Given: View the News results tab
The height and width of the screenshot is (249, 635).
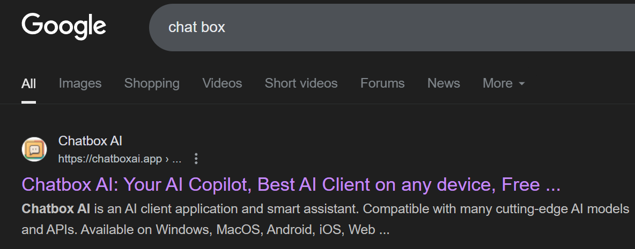Looking at the screenshot, I should tap(444, 83).
